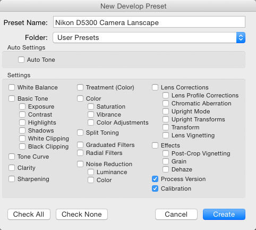Click Create to save the preset
The width and height of the screenshot is (256, 230).
[x=224, y=214]
